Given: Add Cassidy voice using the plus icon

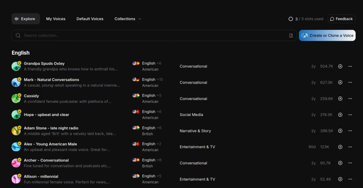Looking at the screenshot, I should (x=340, y=99).
